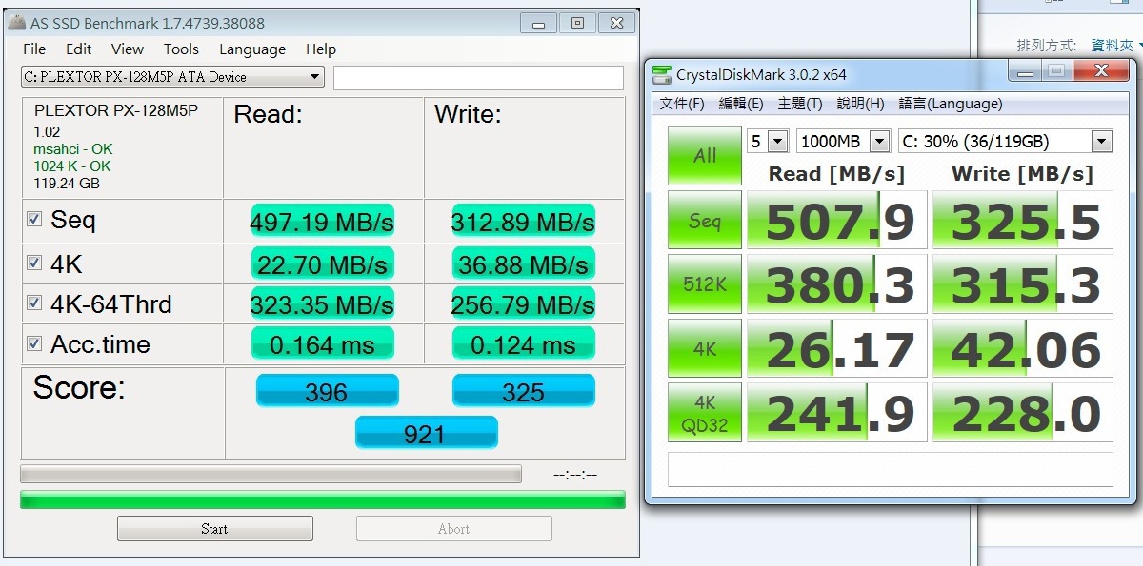Open the 說明(H) menu in CrystalDiskMark
1143x566 pixels.
(860, 104)
